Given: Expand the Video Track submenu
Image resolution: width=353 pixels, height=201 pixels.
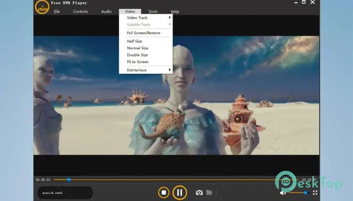Looking at the screenshot, I should point(146,18).
